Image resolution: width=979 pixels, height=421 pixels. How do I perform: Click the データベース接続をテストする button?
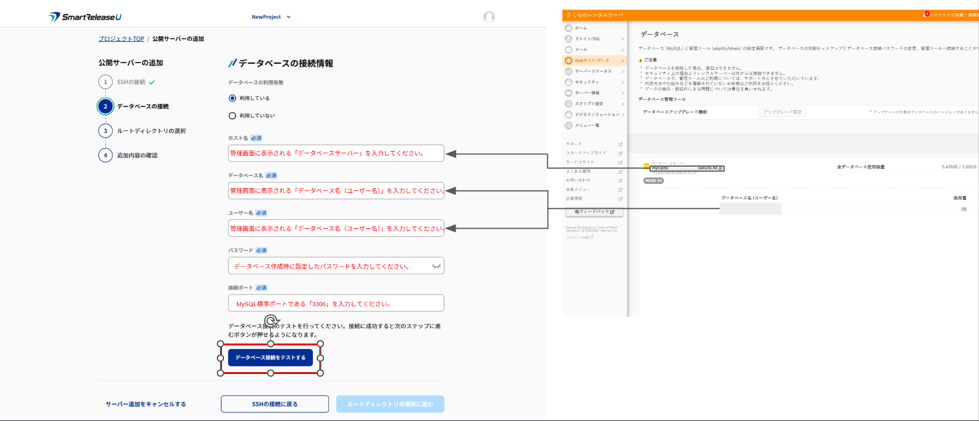(x=270, y=358)
